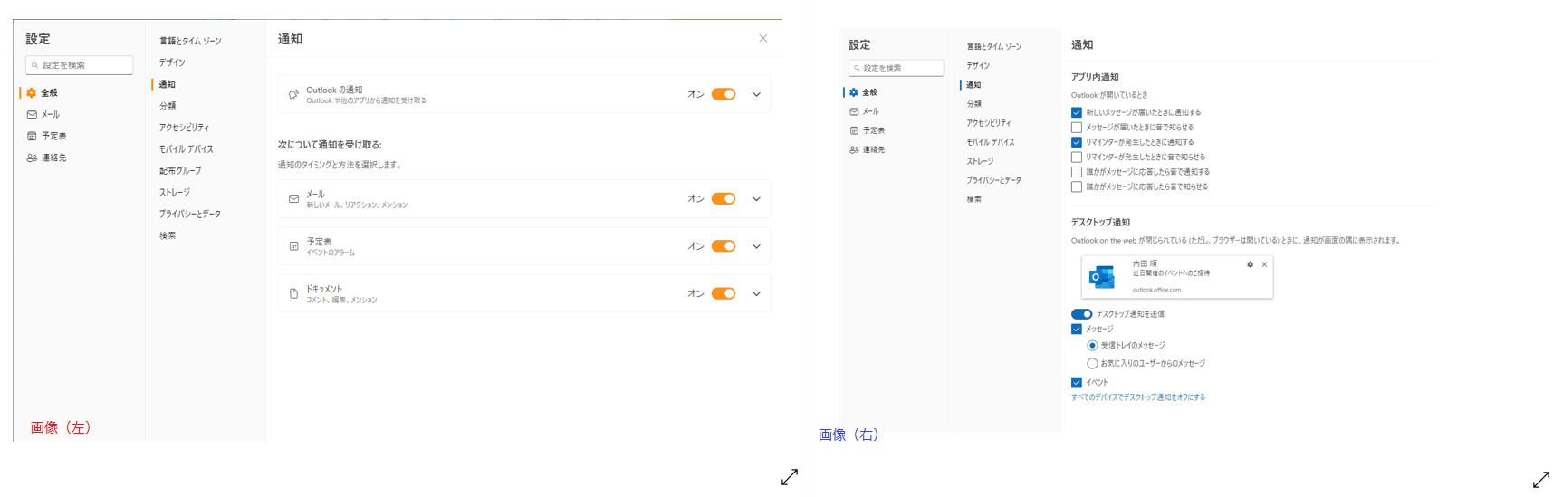Viewport: 1563px width, 497px height.
Task: Click the calendar icon in 予定表 notification row
Action: pyautogui.click(x=293, y=246)
